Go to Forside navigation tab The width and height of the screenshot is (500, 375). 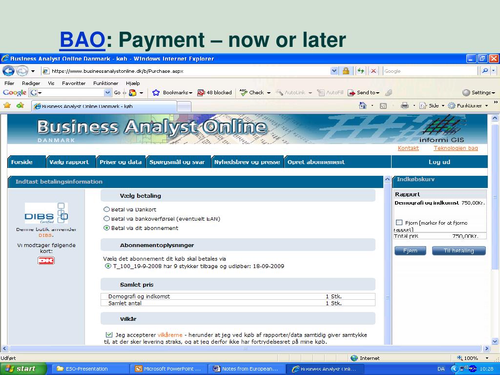(x=26, y=162)
